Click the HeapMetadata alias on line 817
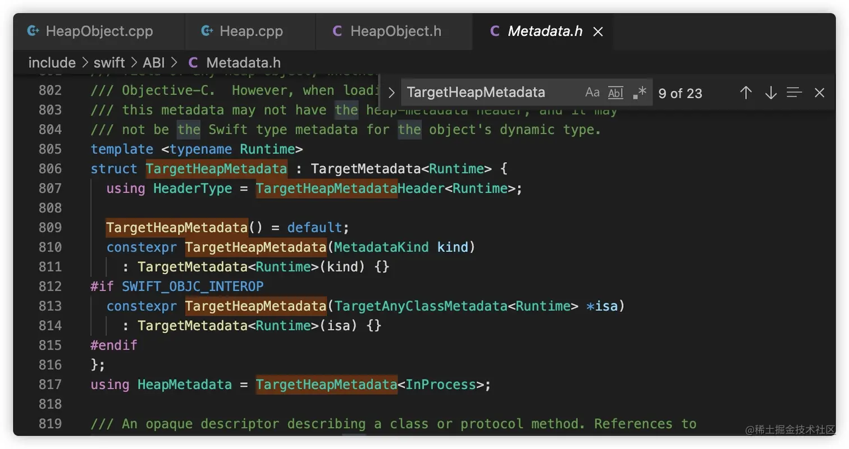The width and height of the screenshot is (849, 449). click(185, 385)
